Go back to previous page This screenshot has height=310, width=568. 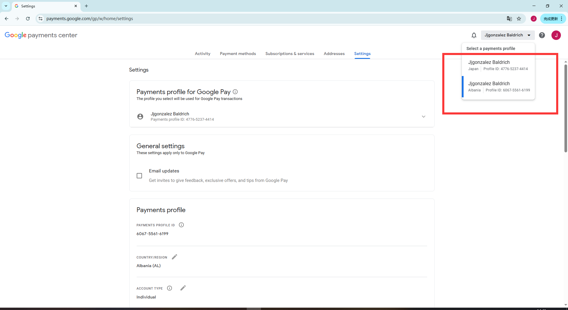pos(7,19)
